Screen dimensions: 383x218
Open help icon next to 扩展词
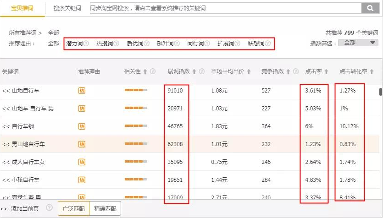click(238, 44)
